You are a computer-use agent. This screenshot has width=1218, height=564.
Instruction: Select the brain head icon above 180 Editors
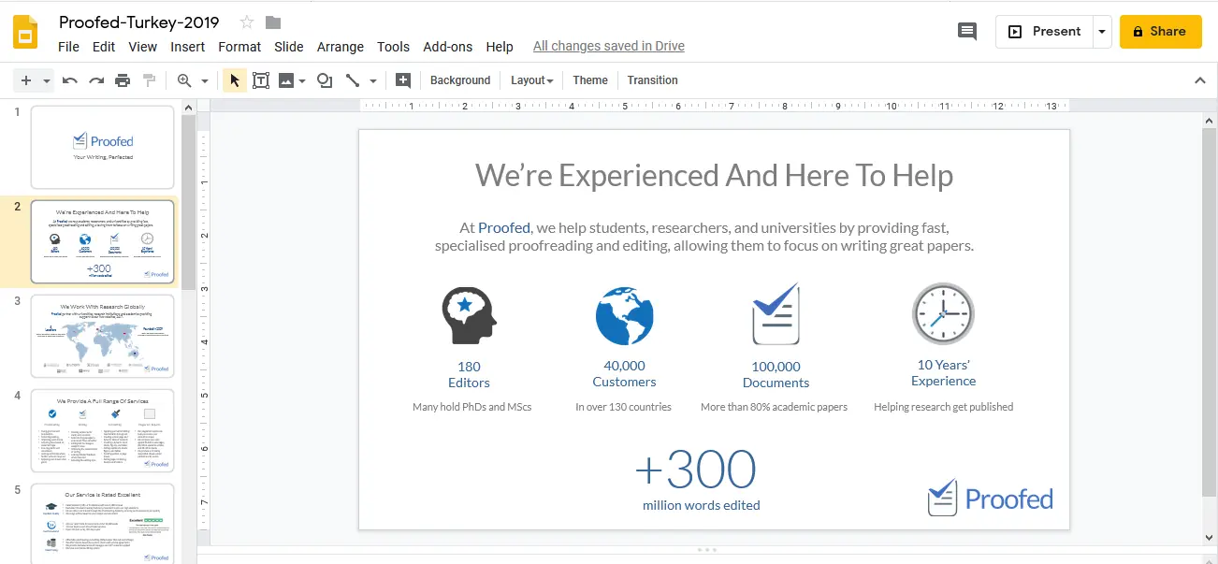469,315
